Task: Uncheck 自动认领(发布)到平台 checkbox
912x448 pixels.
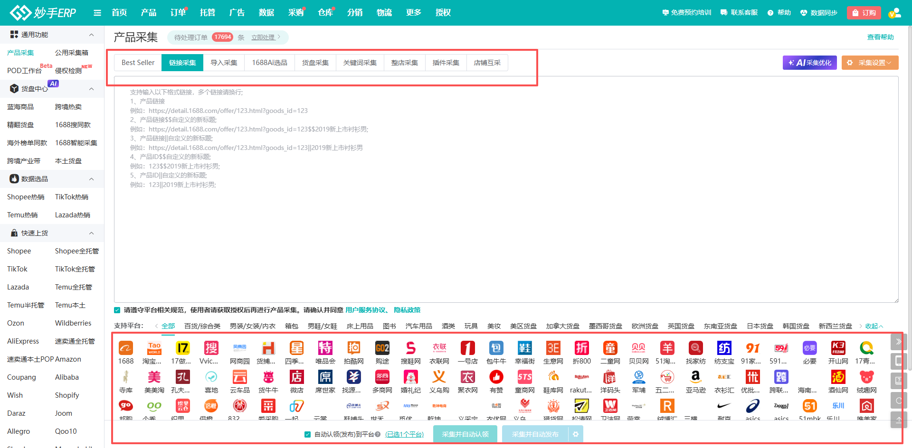Action: click(308, 434)
